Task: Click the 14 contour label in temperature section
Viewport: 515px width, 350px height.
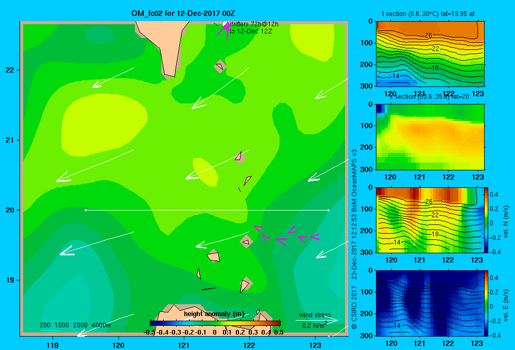Action: [x=396, y=76]
